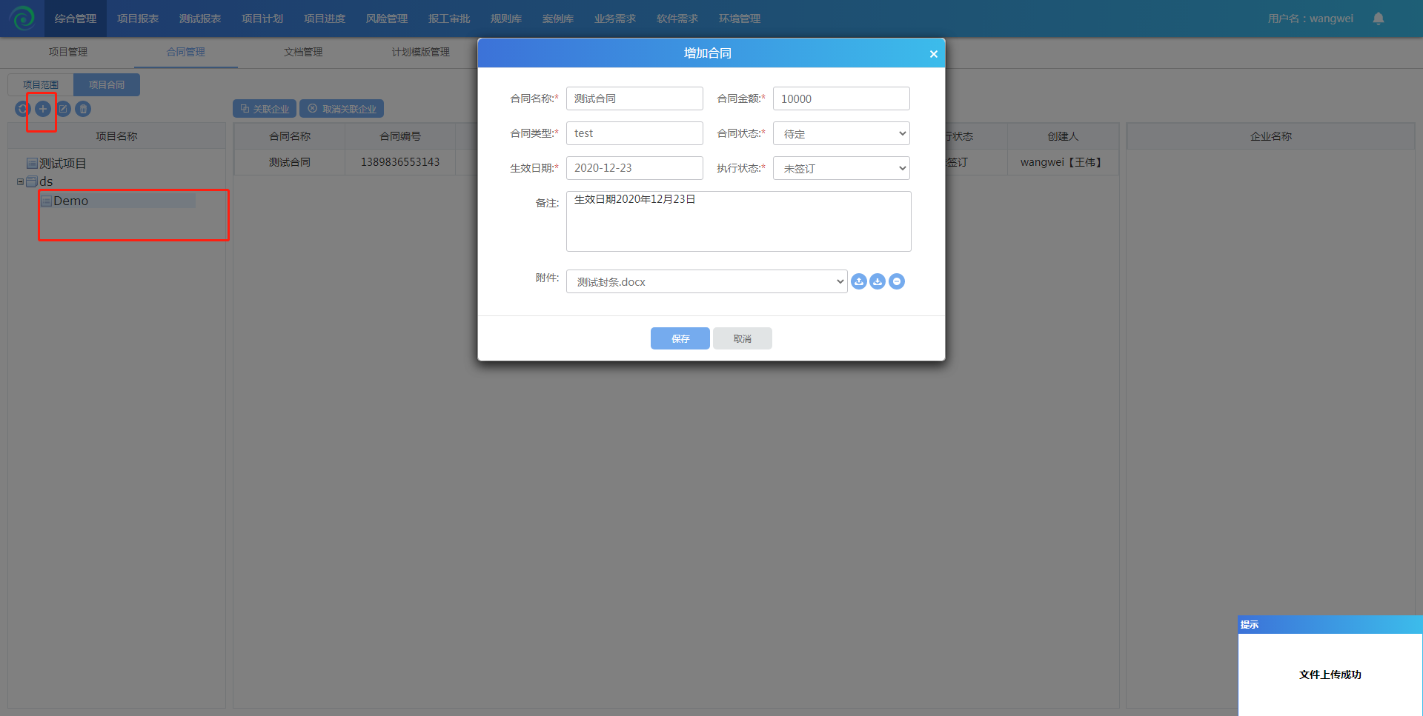Switch to the 项目范围 tab
The width and height of the screenshot is (1423, 716).
41,84
